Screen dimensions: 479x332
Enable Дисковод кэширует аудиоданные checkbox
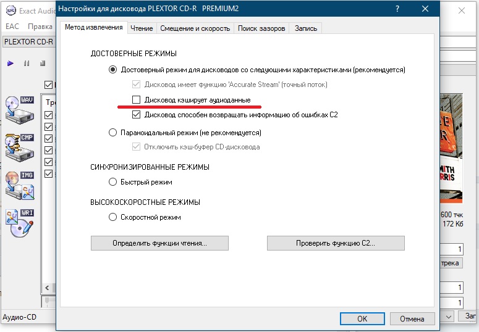click(136, 99)
